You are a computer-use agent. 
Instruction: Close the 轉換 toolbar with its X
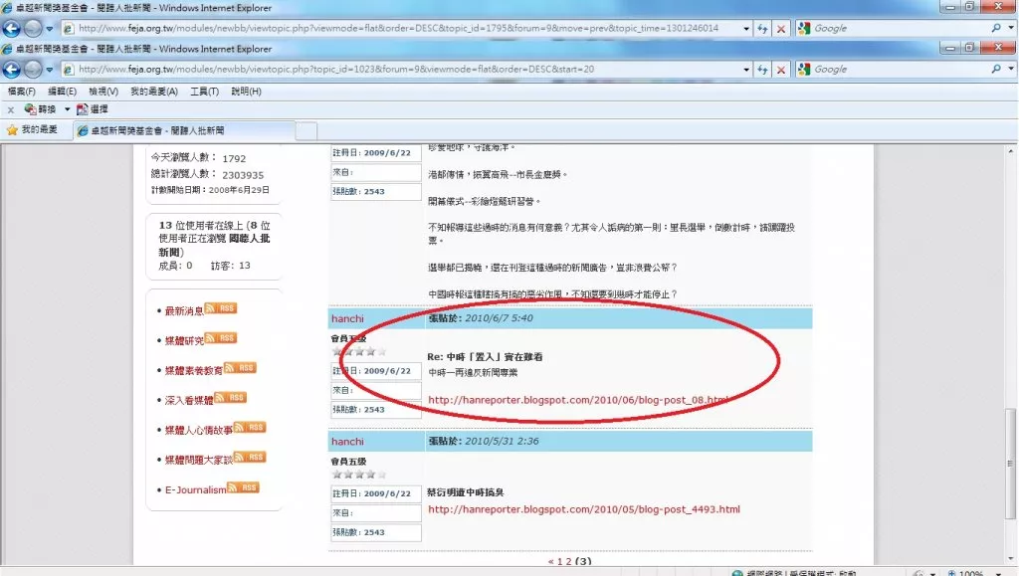coord(11,109)
